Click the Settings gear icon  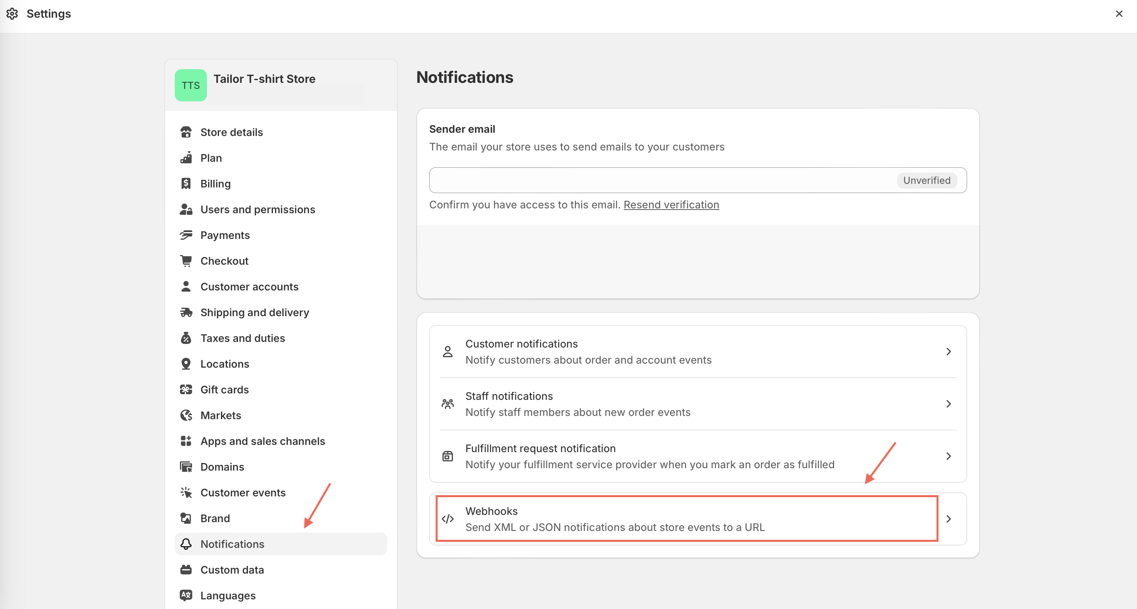pos(12,14)
